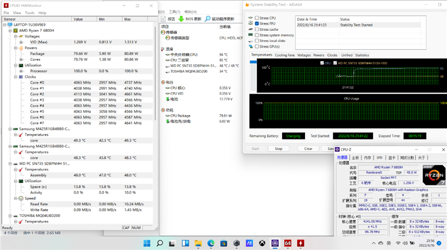Image resolution: width=447 pixels, height=250 pixels.
Task: Expand the Processor utilization entry
Action: click(21, 71)
